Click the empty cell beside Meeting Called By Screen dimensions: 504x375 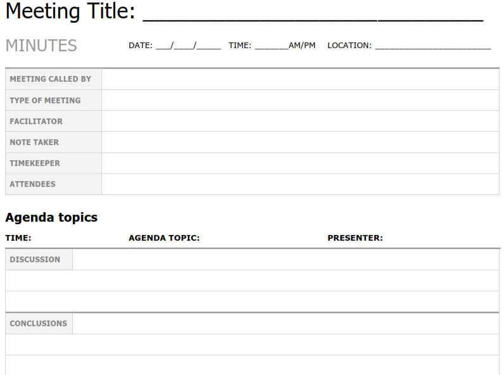[x=300, y=79]
